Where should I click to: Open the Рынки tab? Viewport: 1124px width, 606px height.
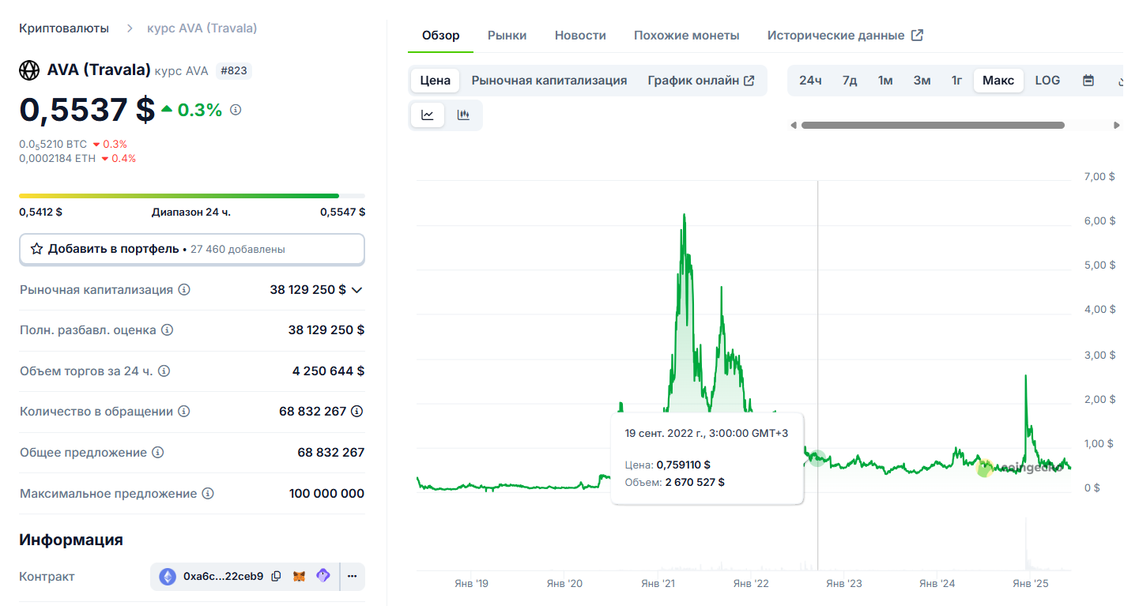(x=507, y=36)
